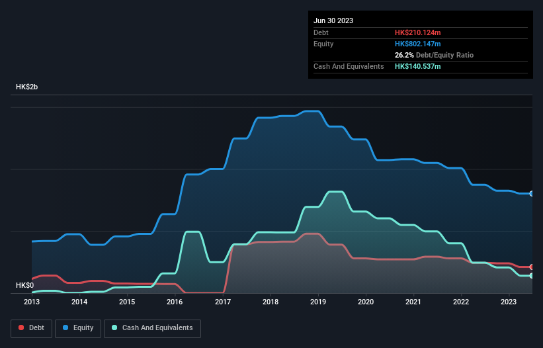The image size is (543, 348).
Task: Click the HK$210.124m debt value
Action: coord(417,32)
